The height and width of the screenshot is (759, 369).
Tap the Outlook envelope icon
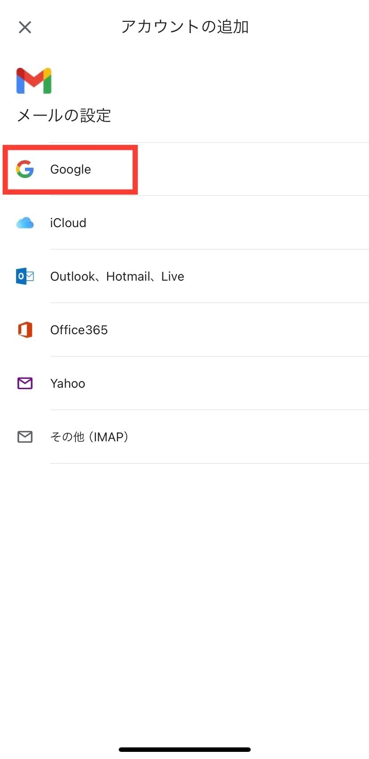tap(25, 276)
